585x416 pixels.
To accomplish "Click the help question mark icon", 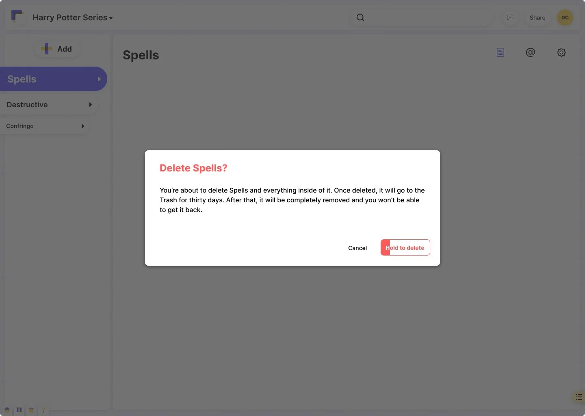I will click(43, 410).
